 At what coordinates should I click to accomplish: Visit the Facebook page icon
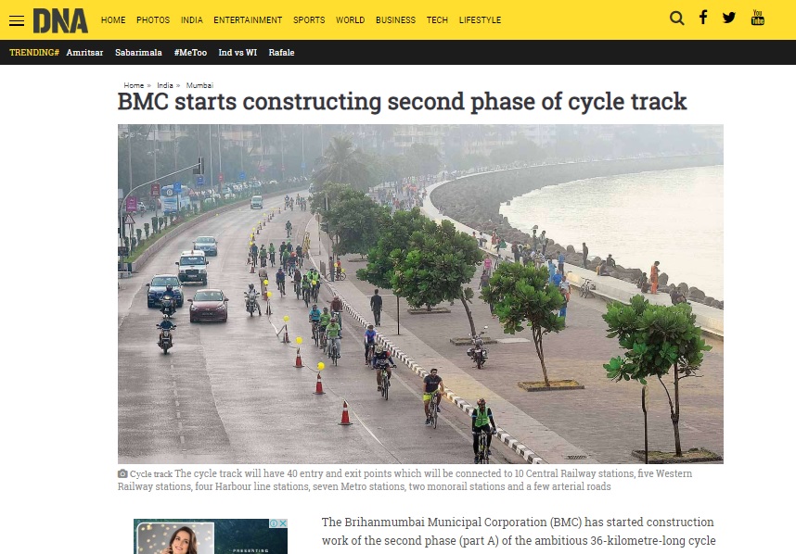tap(703, 18)
